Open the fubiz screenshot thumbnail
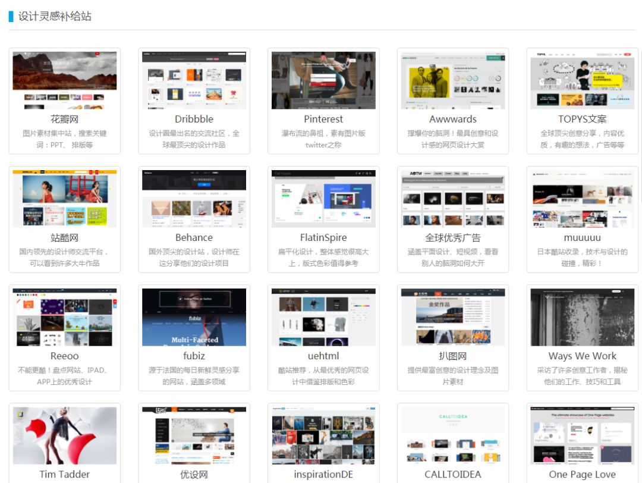The image size is (642, 483). click(194, 317)
